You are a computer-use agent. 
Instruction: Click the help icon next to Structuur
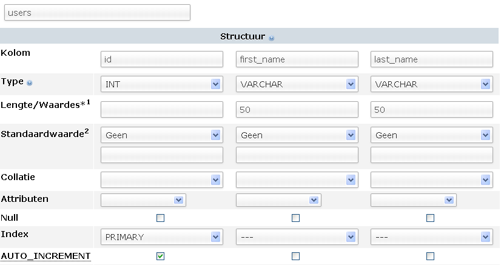tap(272, 38)
